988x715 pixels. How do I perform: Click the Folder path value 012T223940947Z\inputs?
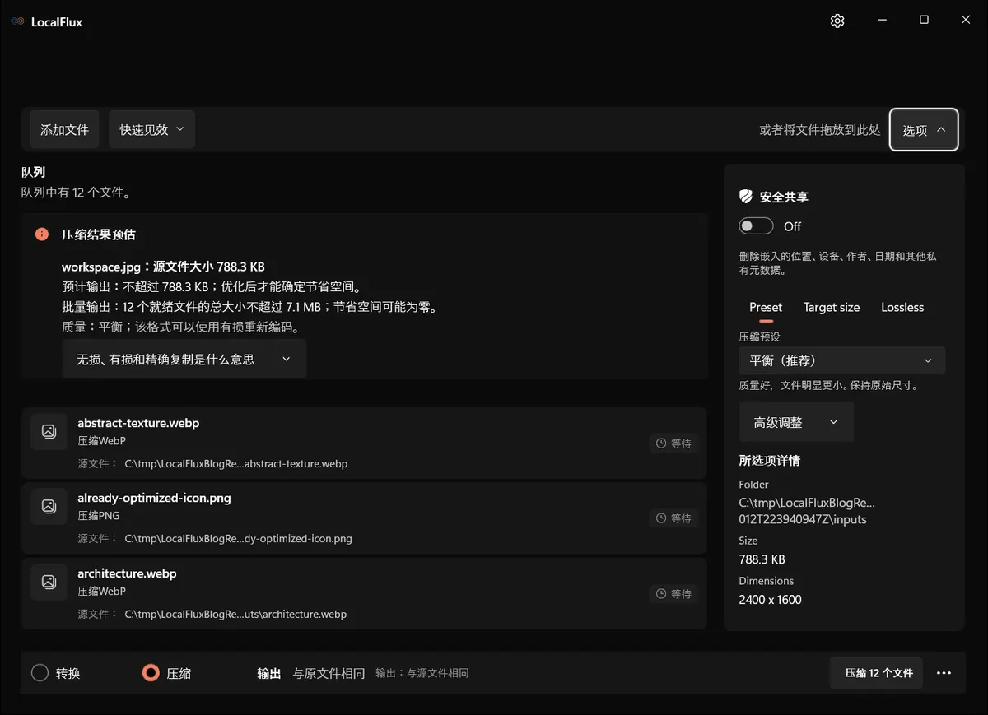(803, 519)
